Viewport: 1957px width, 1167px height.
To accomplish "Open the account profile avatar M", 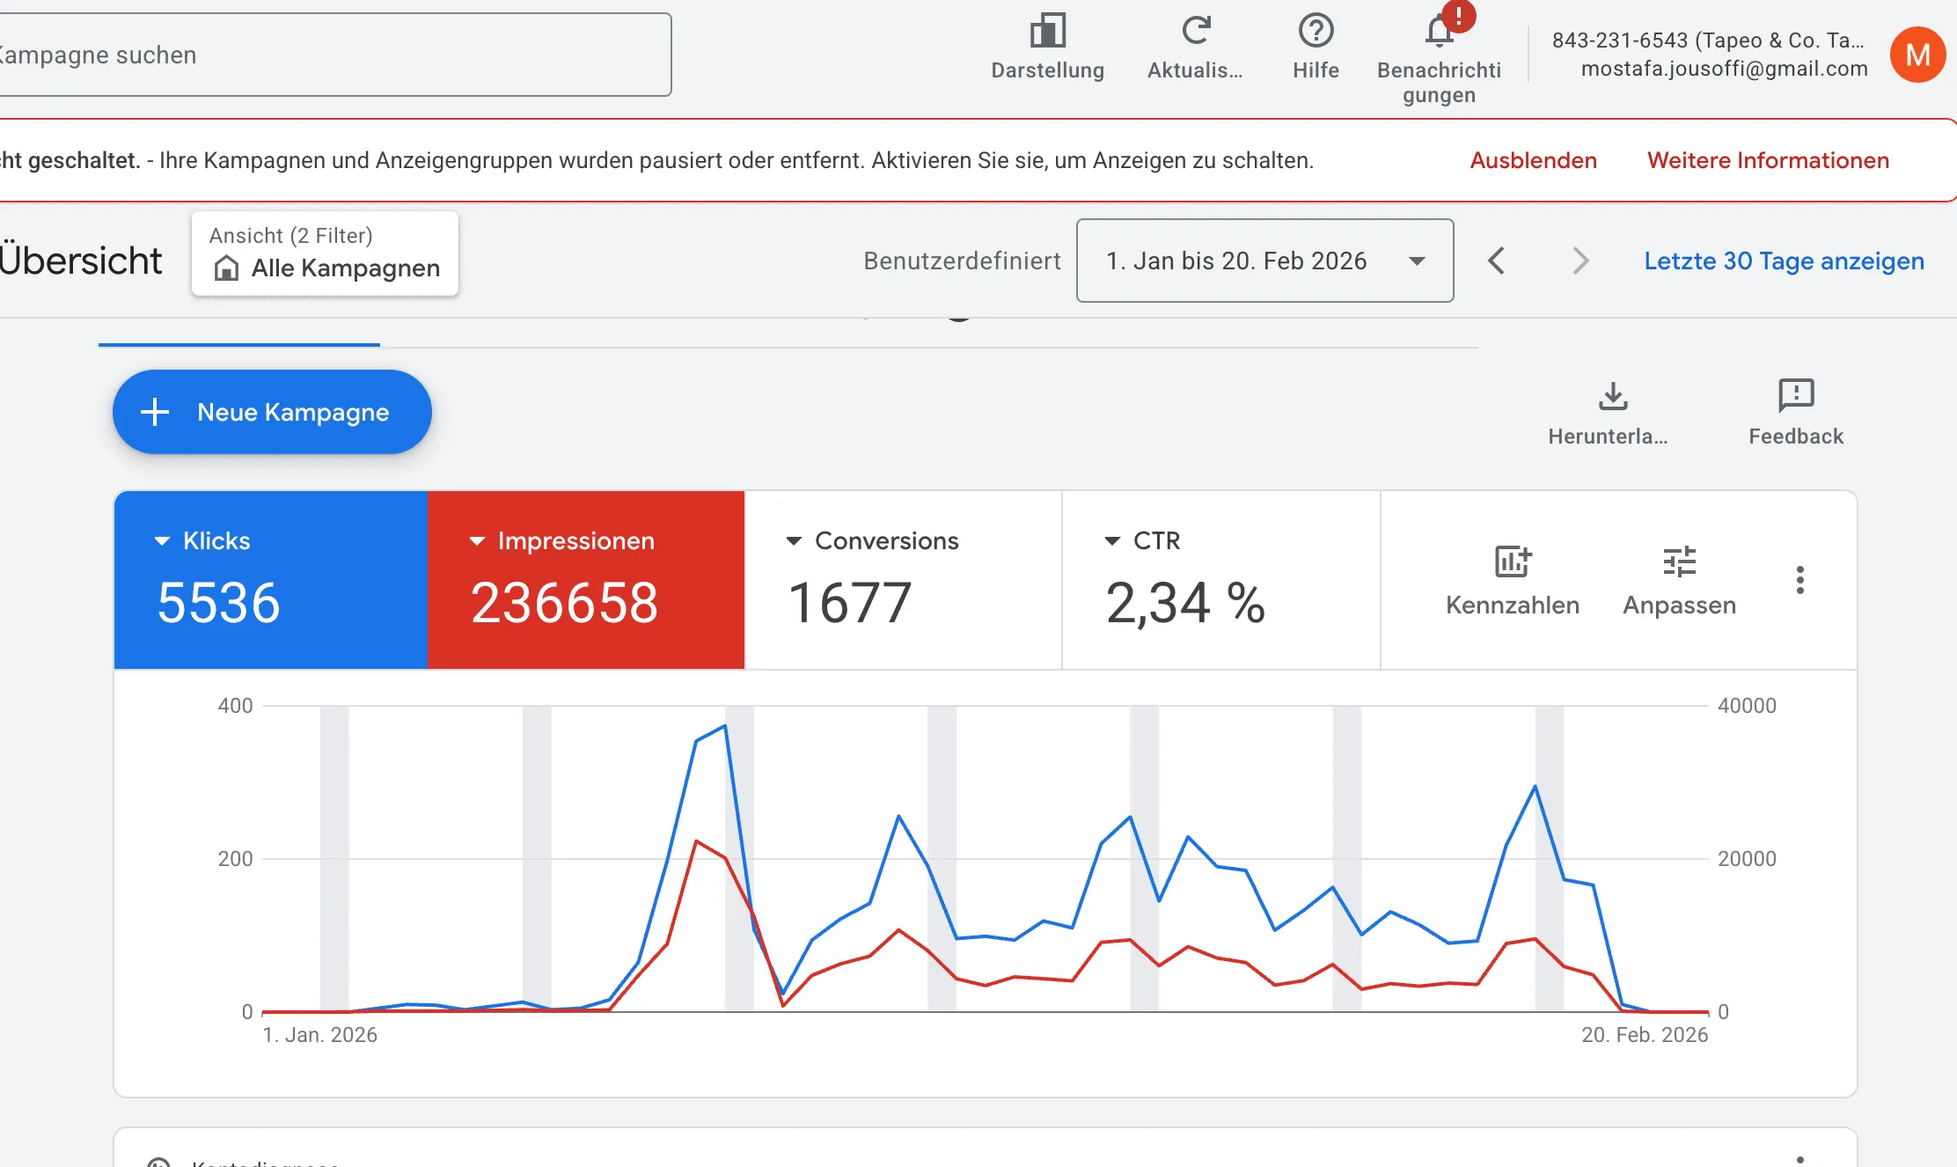I will coord(1918,55).
